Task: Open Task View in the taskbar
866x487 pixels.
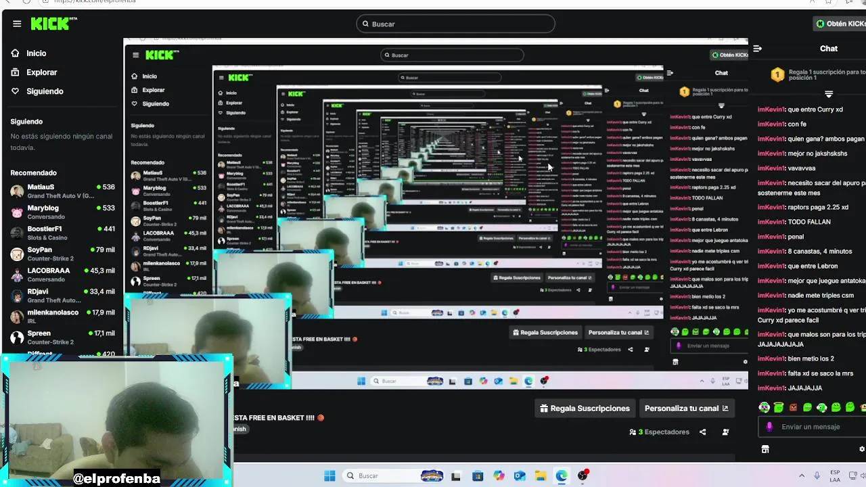Action: tap(455, 476)
